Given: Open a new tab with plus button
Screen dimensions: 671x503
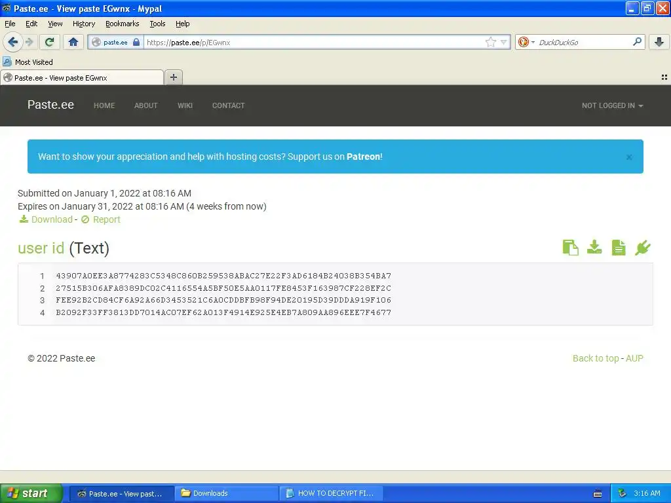Looking at the screenshot, I should 173,77.
